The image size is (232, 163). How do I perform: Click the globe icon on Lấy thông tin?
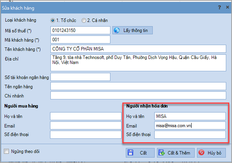tap(117, 30)
